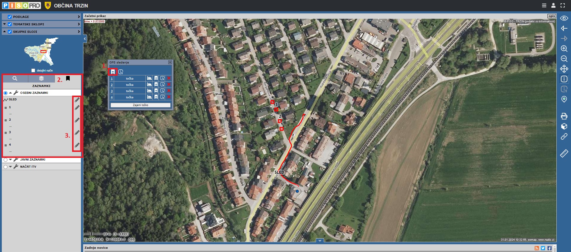Viewport: 571px width, 252px height.
Task: Click the zoom in magnifier tool
Action: [564, 49]
